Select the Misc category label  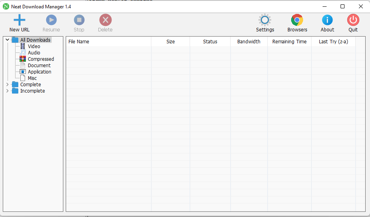(x=32, y=78)
